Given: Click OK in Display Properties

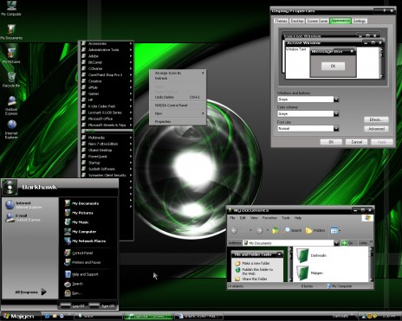Looking at the screenshot, I should (x=331, y=142).
